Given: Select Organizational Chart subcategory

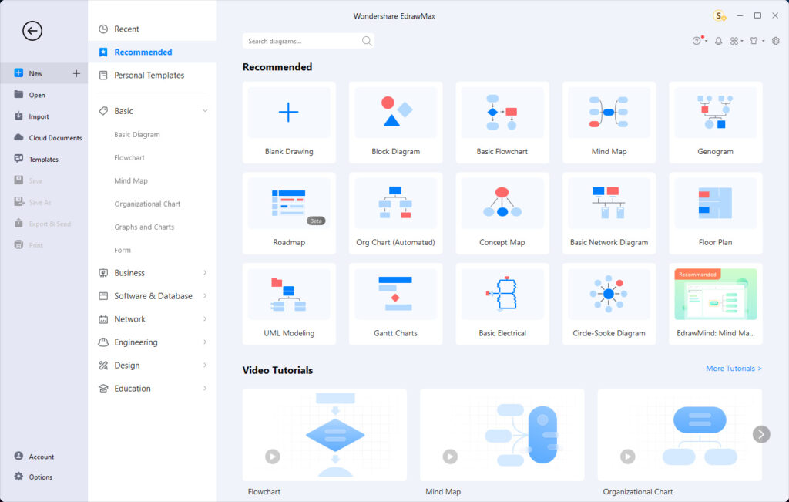Looking at the screenshot, I should (x=147, y=204).
